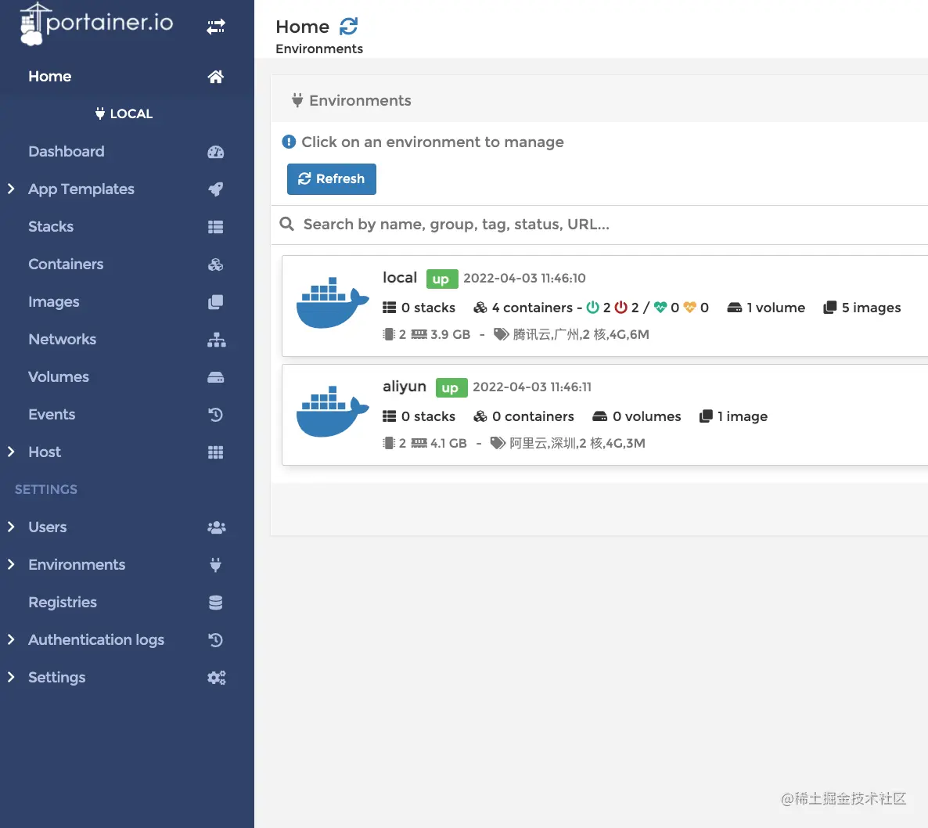Click the Volumes drive icon in sidebar
The image size is (928, 828).
click(x=216, y=377)
